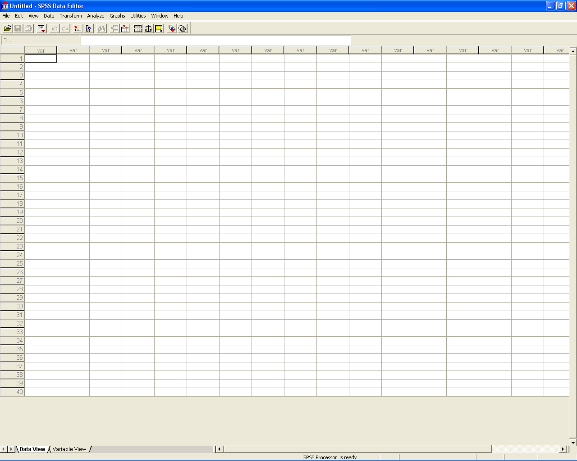Screen dimensions: 577x461
Task: Click the cell value editor field
Action: click(215, 40)
